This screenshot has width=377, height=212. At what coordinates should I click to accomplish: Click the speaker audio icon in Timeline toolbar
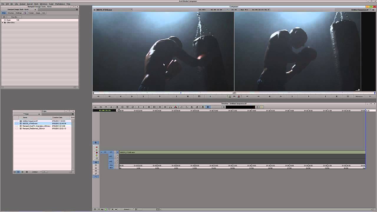[224, 107]
